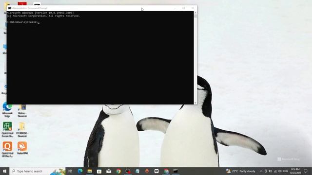Open the network icon in system tray

[275, 171]
